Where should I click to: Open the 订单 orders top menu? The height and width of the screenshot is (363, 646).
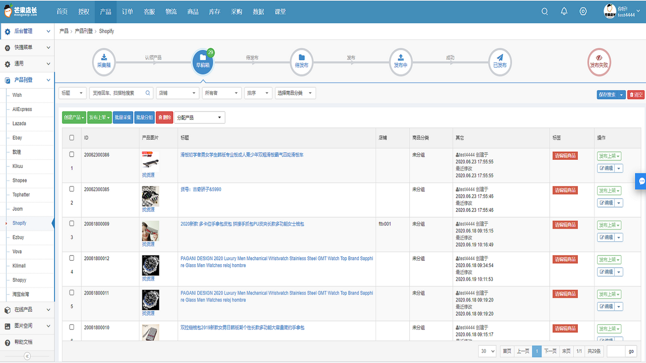[x=127, y=12]
